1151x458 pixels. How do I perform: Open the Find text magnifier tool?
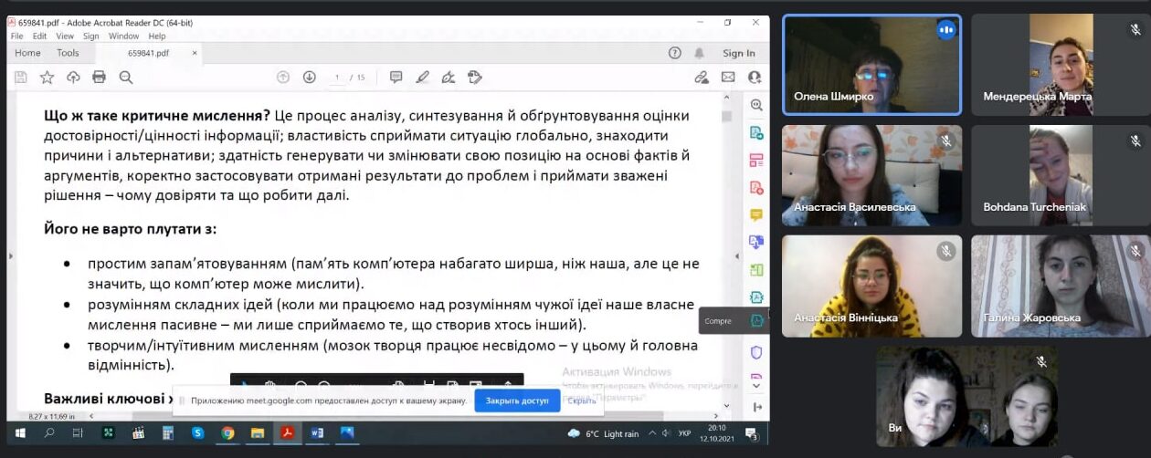point(126,78)
